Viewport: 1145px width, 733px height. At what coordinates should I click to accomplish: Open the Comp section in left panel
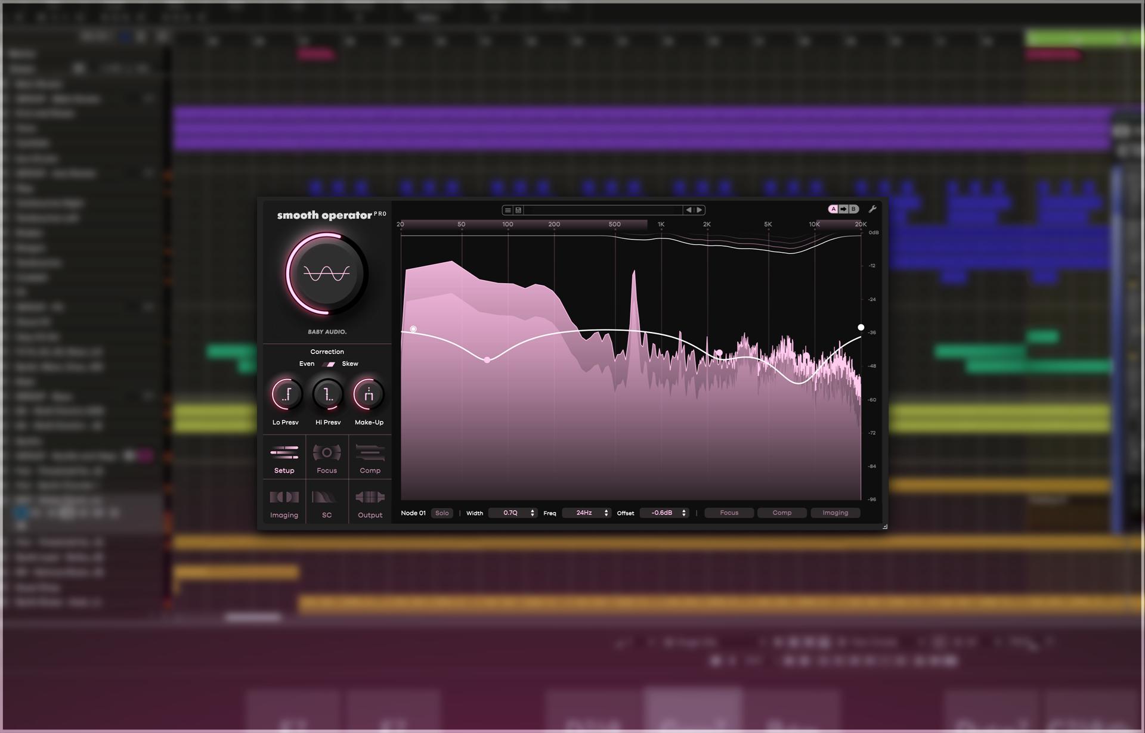370,458
